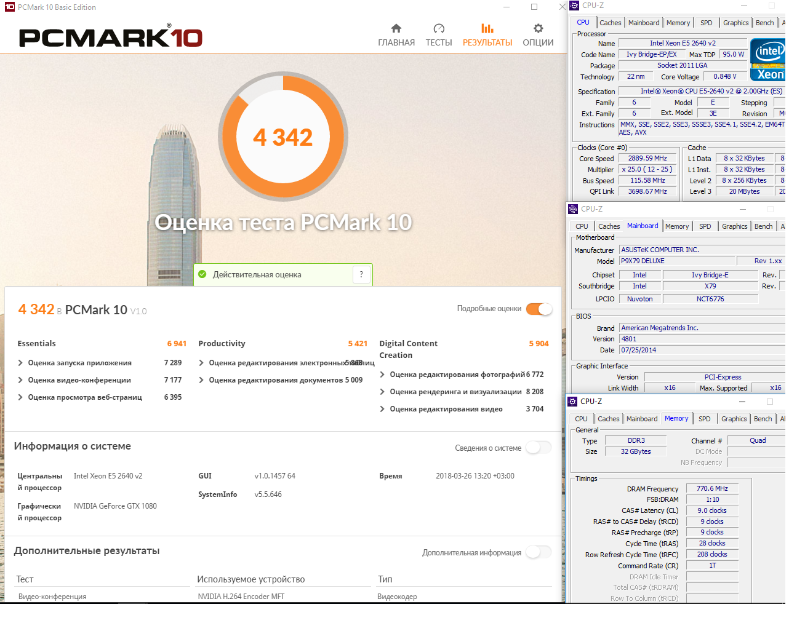The width and height of the screenshot is (789, 631).
Task: Select the РЕЗУЛЬТАТЫ bar chart icon
Action: click(x=487, y=28)
